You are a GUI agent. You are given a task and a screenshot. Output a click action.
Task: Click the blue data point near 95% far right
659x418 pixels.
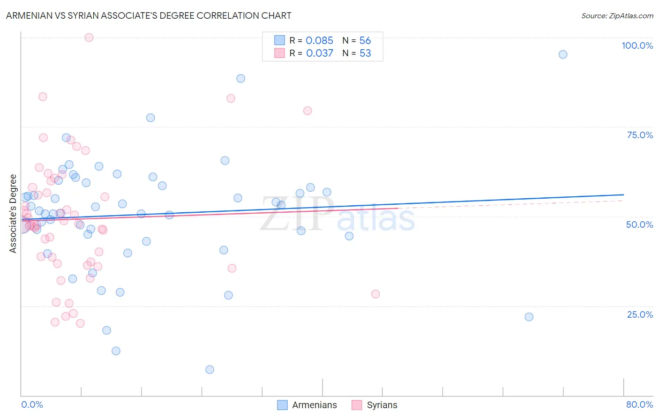click(x=563, y=54)
